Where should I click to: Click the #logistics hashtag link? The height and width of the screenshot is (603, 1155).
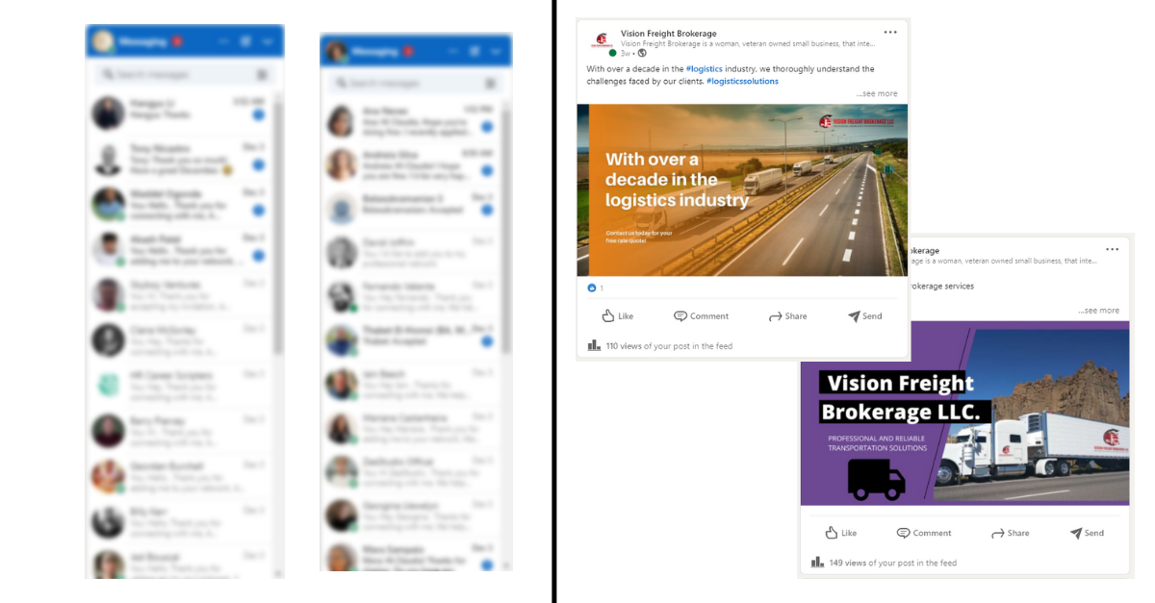(x=705, y=68)
